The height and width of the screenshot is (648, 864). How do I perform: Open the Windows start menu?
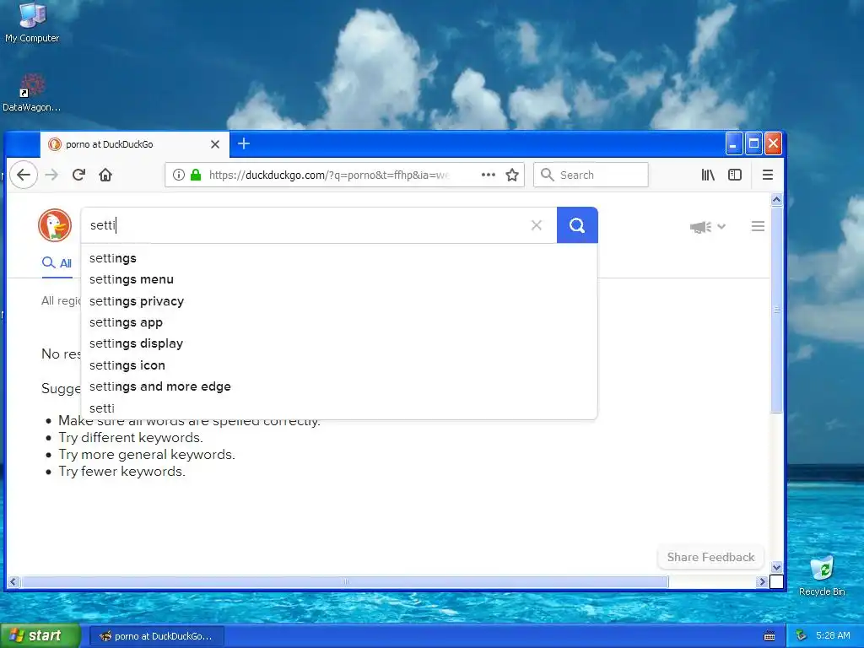pyautogui.click(x=40, y=636)
